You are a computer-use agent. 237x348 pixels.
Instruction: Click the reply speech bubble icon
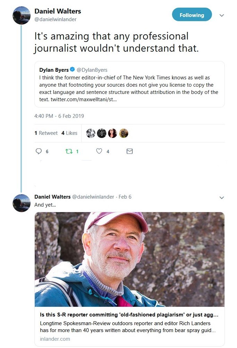(39, 151)
